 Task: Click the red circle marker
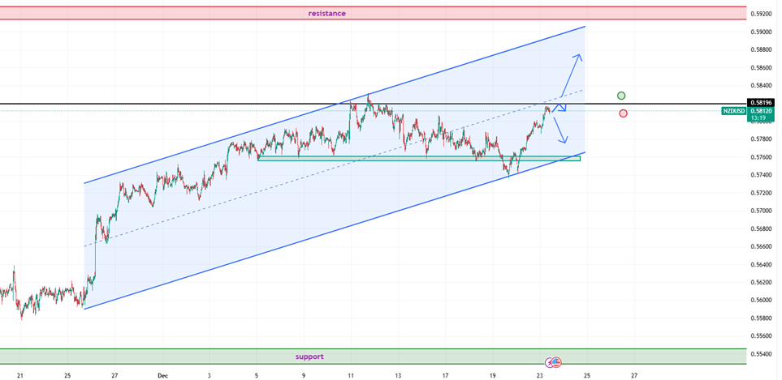623,113
